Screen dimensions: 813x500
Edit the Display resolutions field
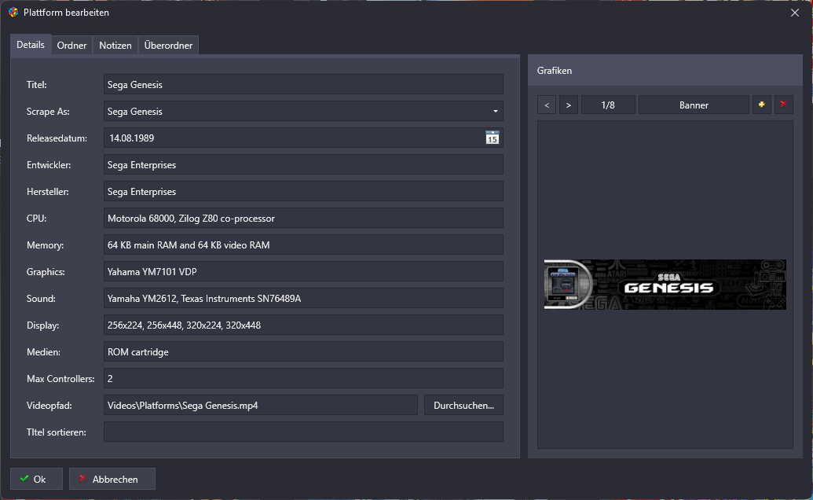coord(303,325)
